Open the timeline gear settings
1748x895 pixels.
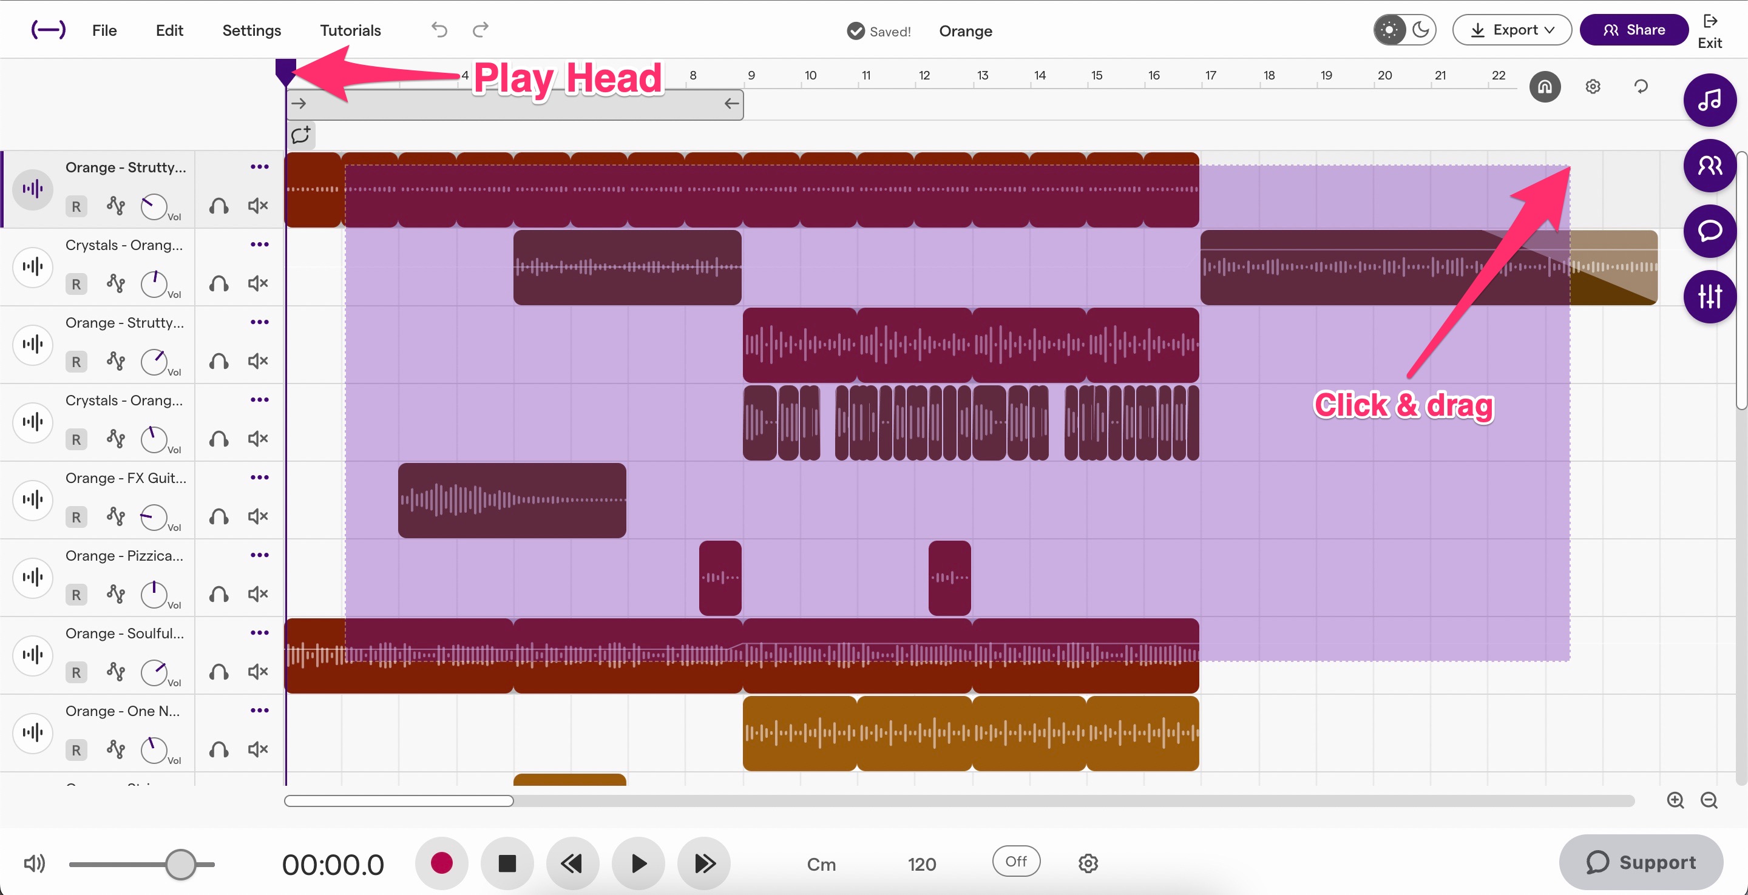pyautogui.click(x=1593, y=87)
